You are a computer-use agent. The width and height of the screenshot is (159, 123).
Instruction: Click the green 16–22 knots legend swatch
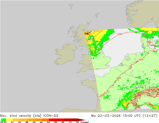(x=4, y=120)
